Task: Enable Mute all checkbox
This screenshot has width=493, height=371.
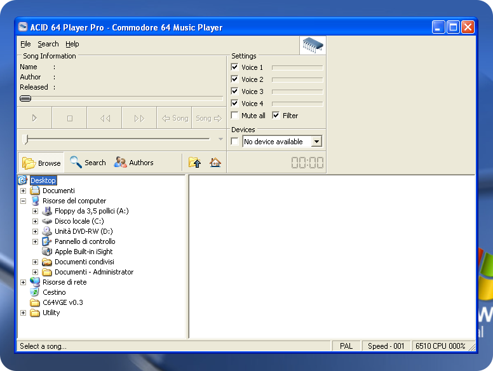Action: [x=234, y=116]
